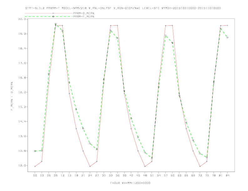The image size is (248, 191).
Task: Click x-axis tick label 21
Action: [x=83, y=175]
